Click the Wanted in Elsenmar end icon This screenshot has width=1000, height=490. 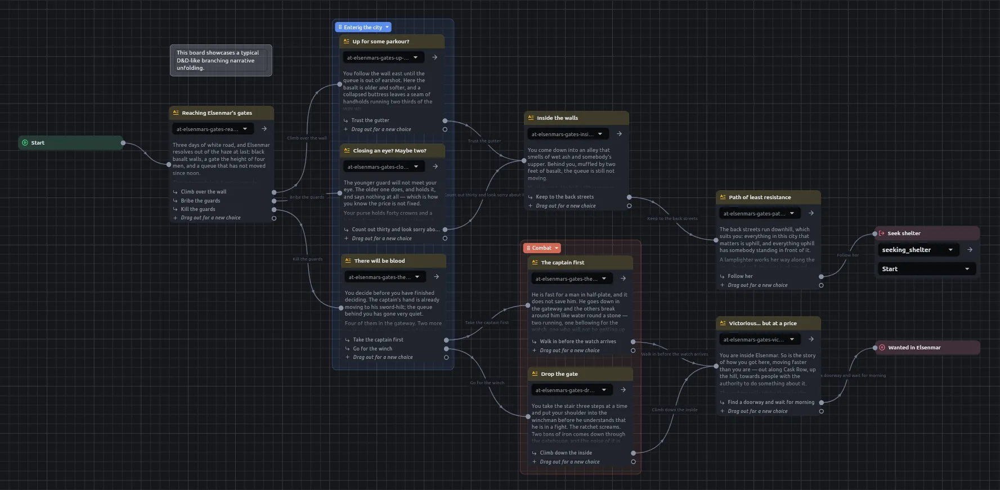882,348
